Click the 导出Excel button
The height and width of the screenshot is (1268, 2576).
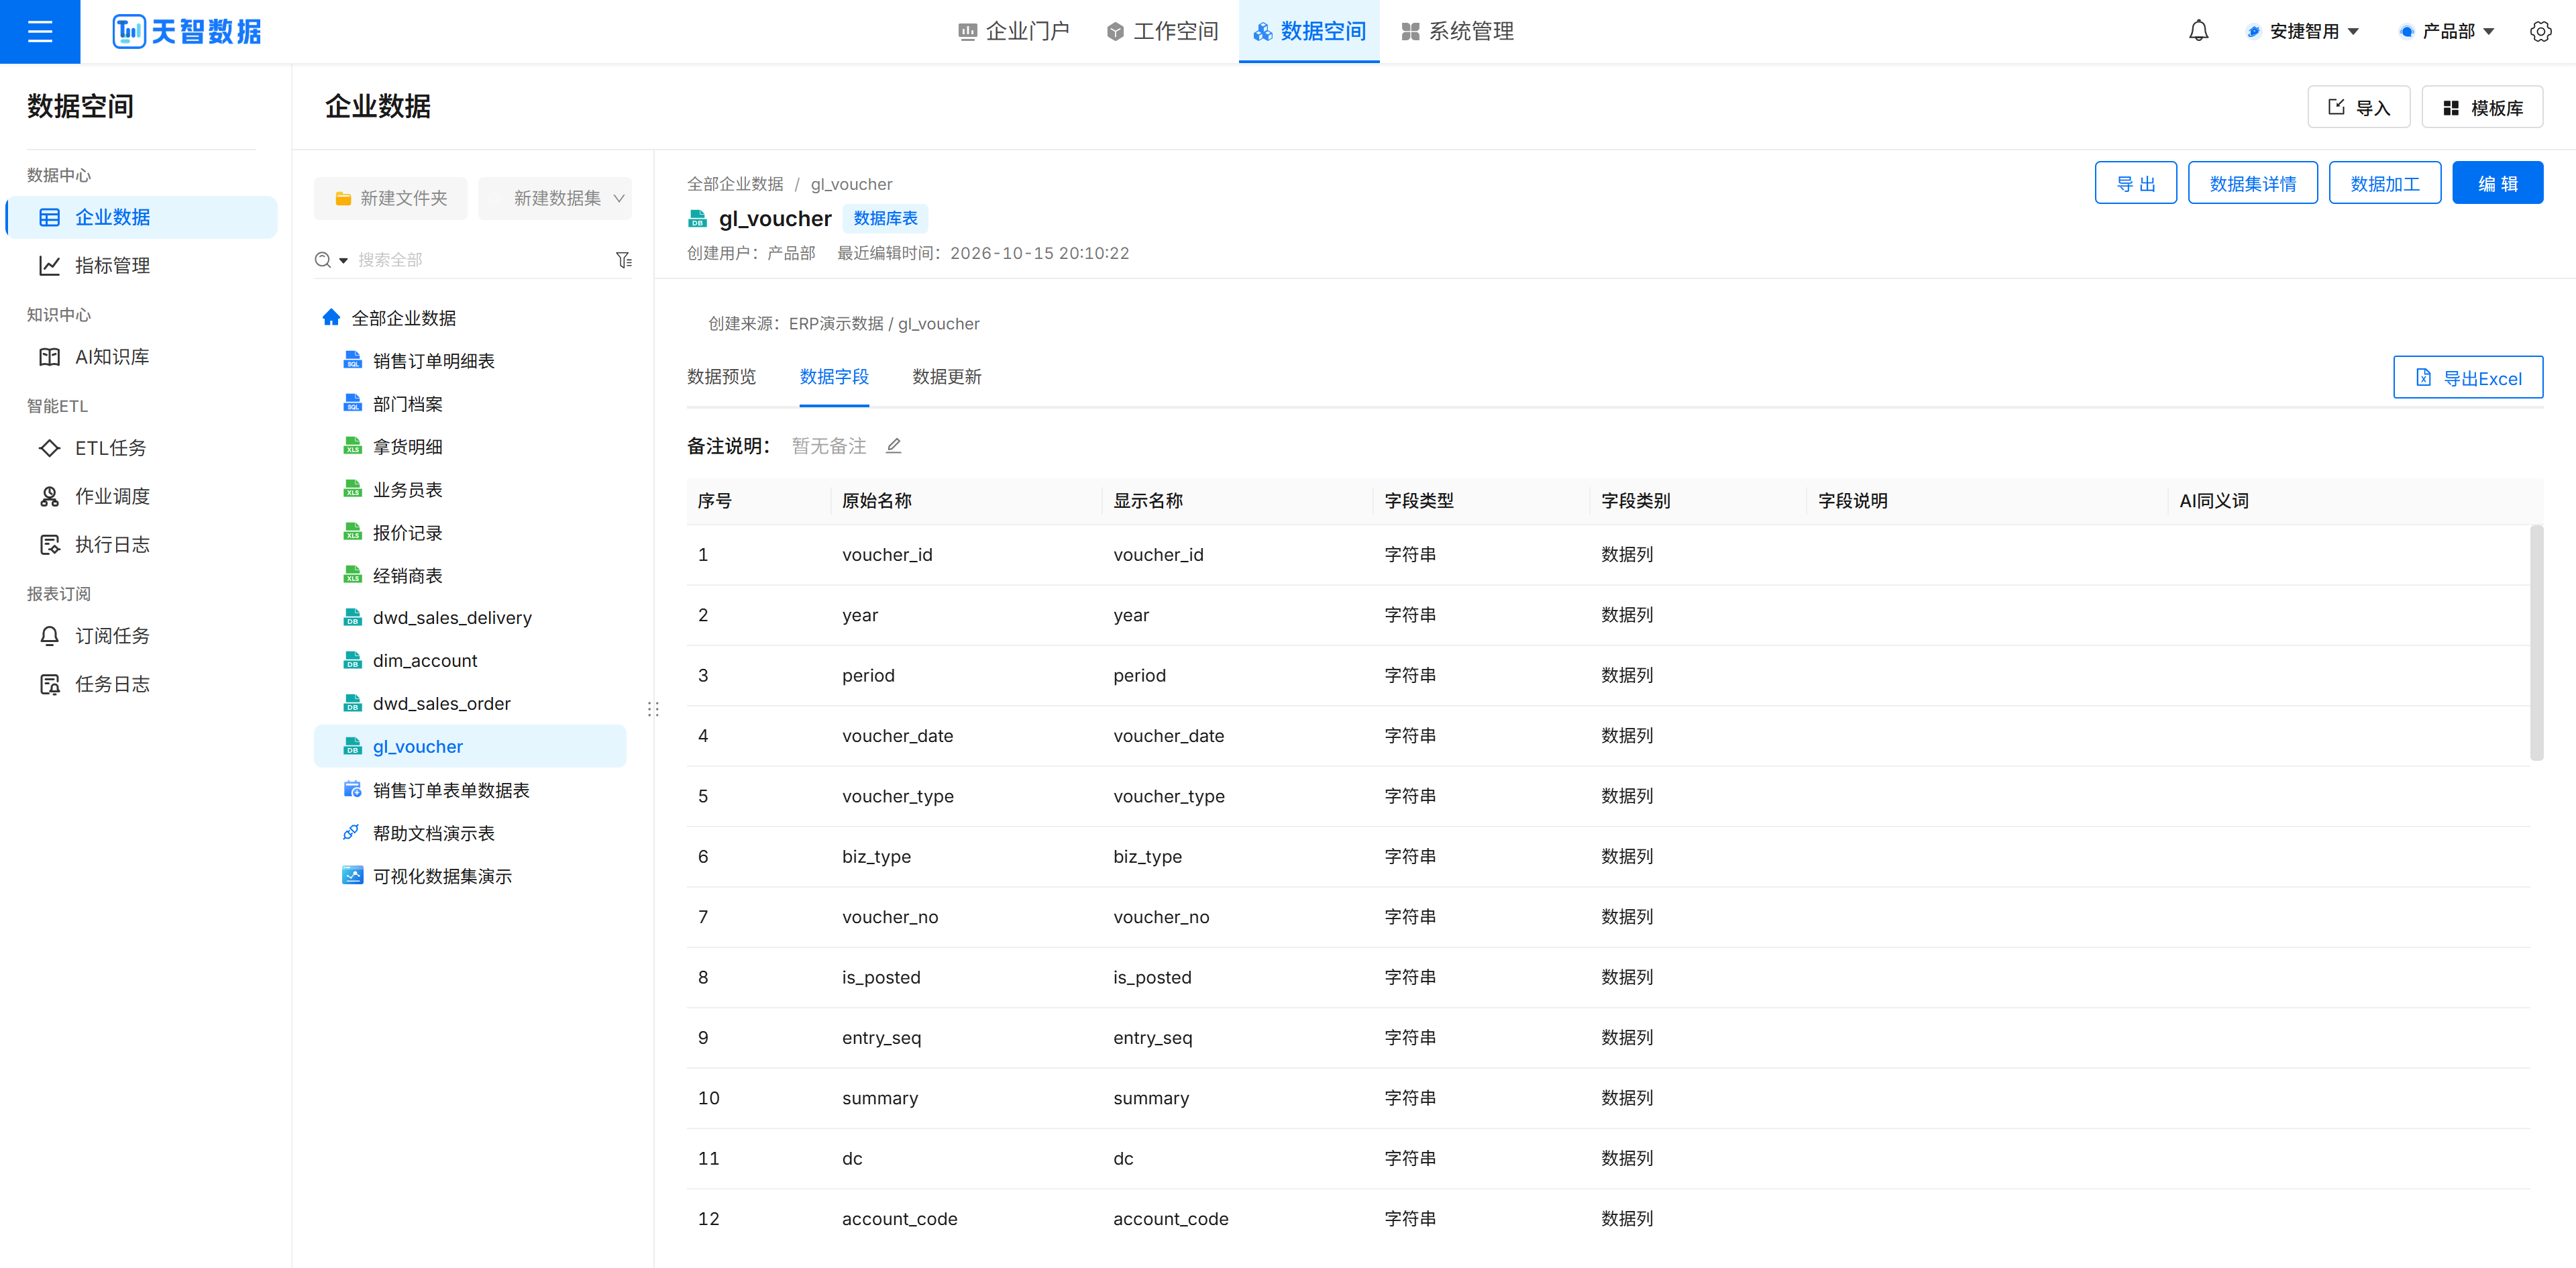(2467, 378)
